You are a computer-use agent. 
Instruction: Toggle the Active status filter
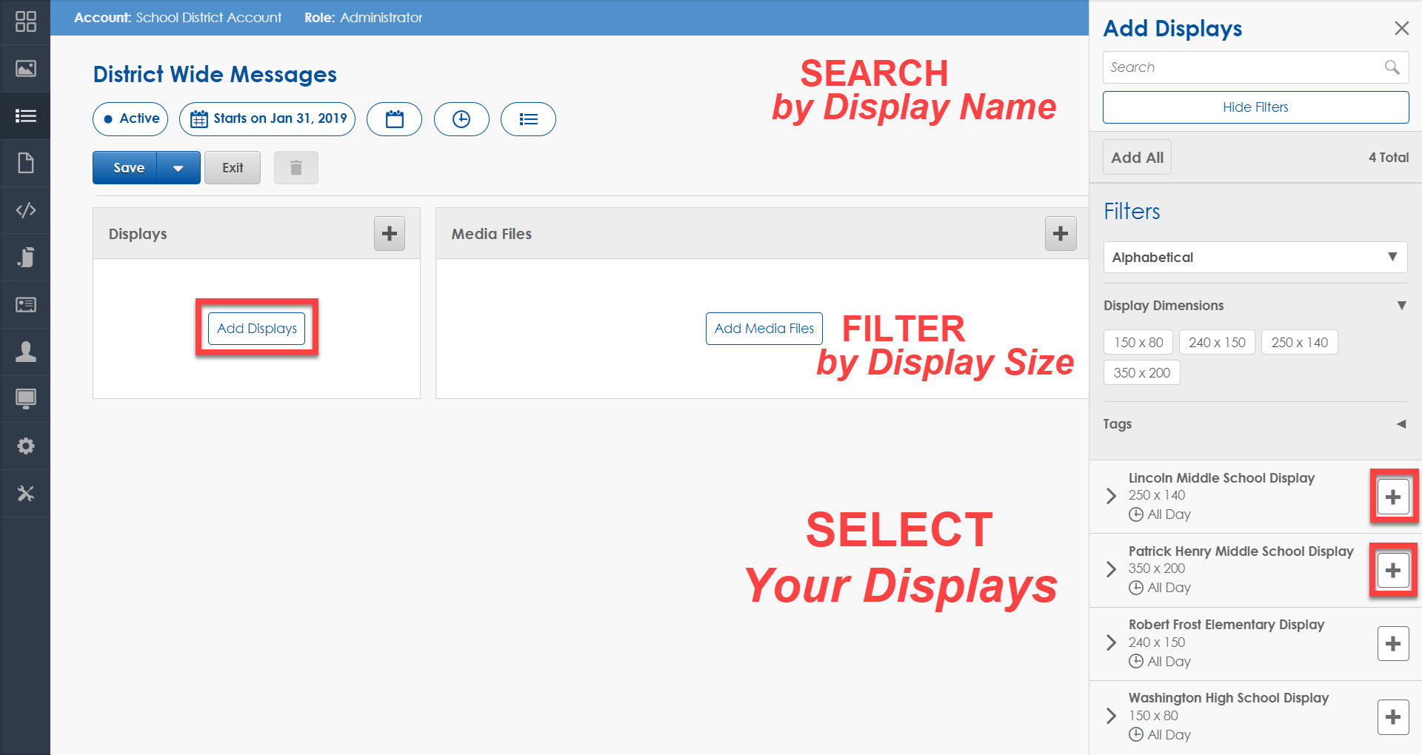click(130, 118)
